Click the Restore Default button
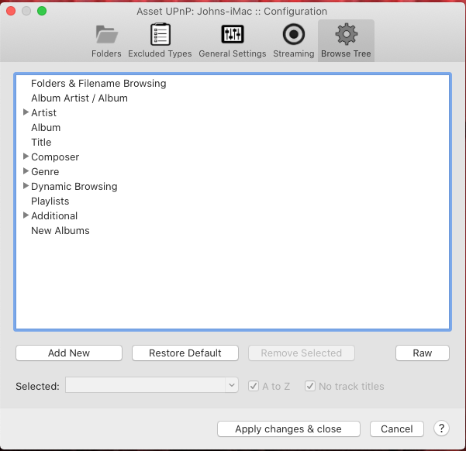The width and height of the screenshot is (466, 451). [x=185, y=353]
